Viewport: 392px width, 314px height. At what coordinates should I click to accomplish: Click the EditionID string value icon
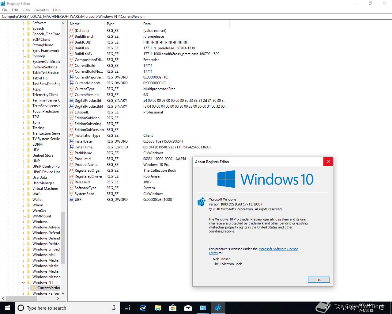coord(72,112)
